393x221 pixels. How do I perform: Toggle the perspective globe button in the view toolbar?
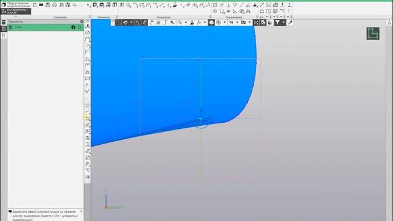(263, 23)
